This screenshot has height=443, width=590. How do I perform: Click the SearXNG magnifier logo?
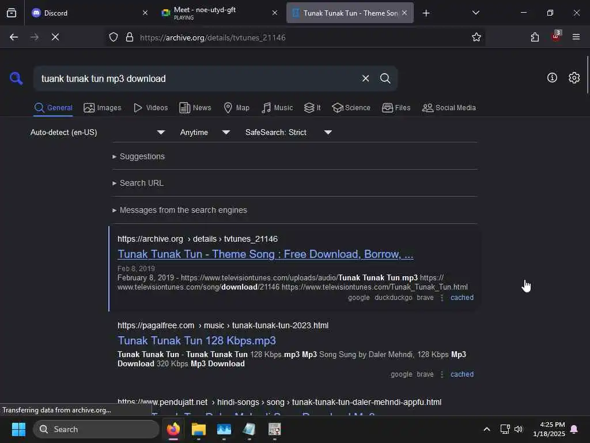coord(16,78)
